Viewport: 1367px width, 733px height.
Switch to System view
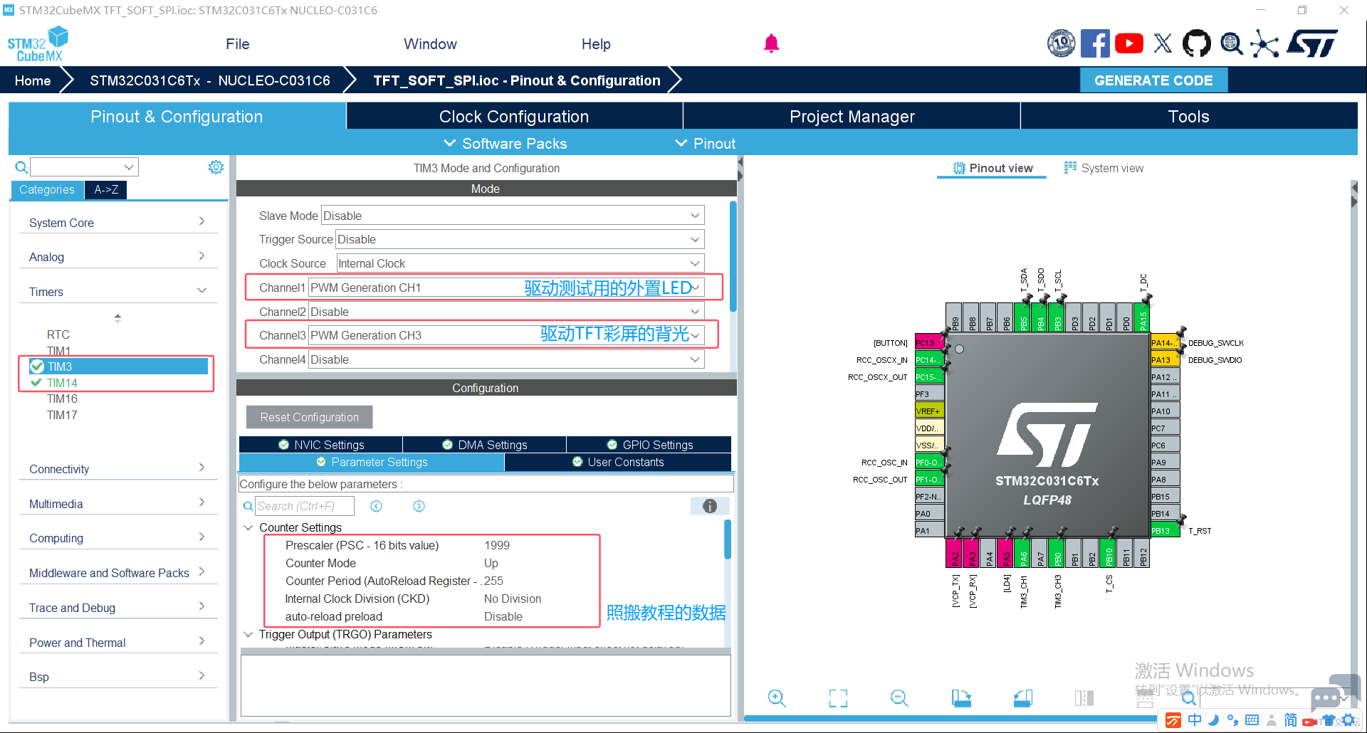pyautogui.click(x=1104, y=168)
